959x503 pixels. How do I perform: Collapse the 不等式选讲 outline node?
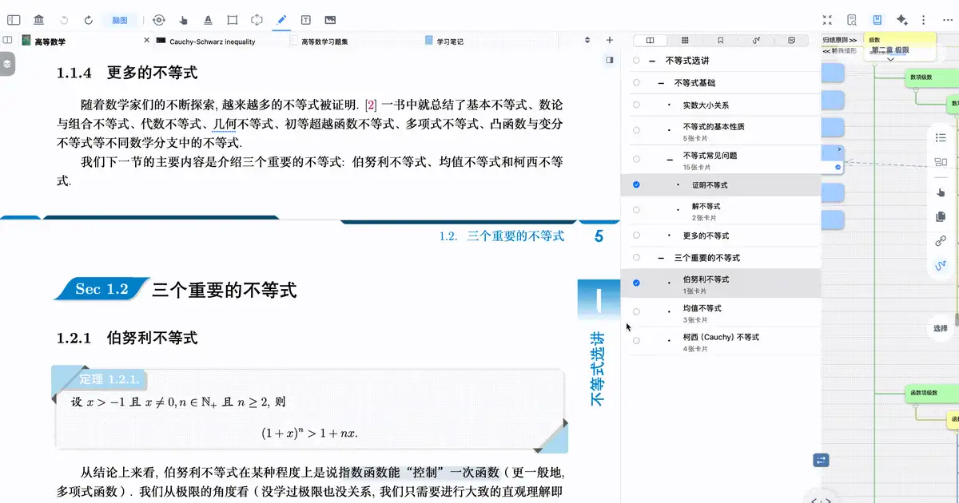tap(652, 61)
